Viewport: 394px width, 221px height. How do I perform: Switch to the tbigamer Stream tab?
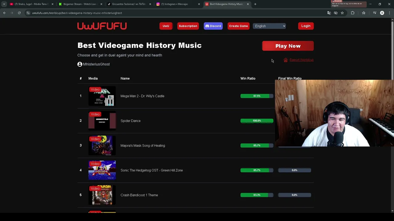click(80, 4)
